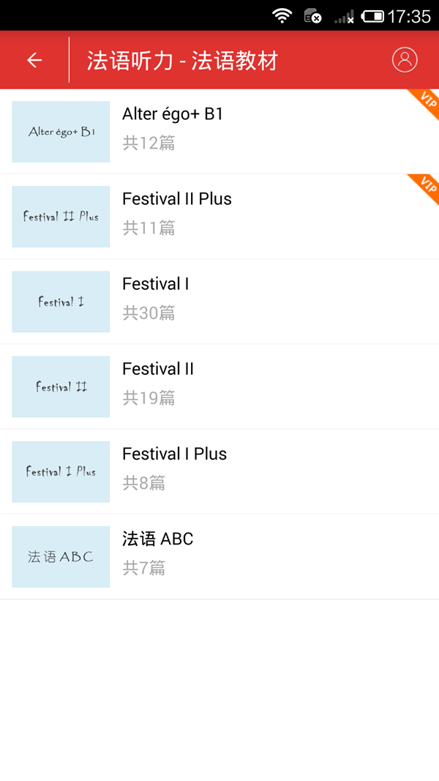Open the Festival I title link

[x=155, y=284]
